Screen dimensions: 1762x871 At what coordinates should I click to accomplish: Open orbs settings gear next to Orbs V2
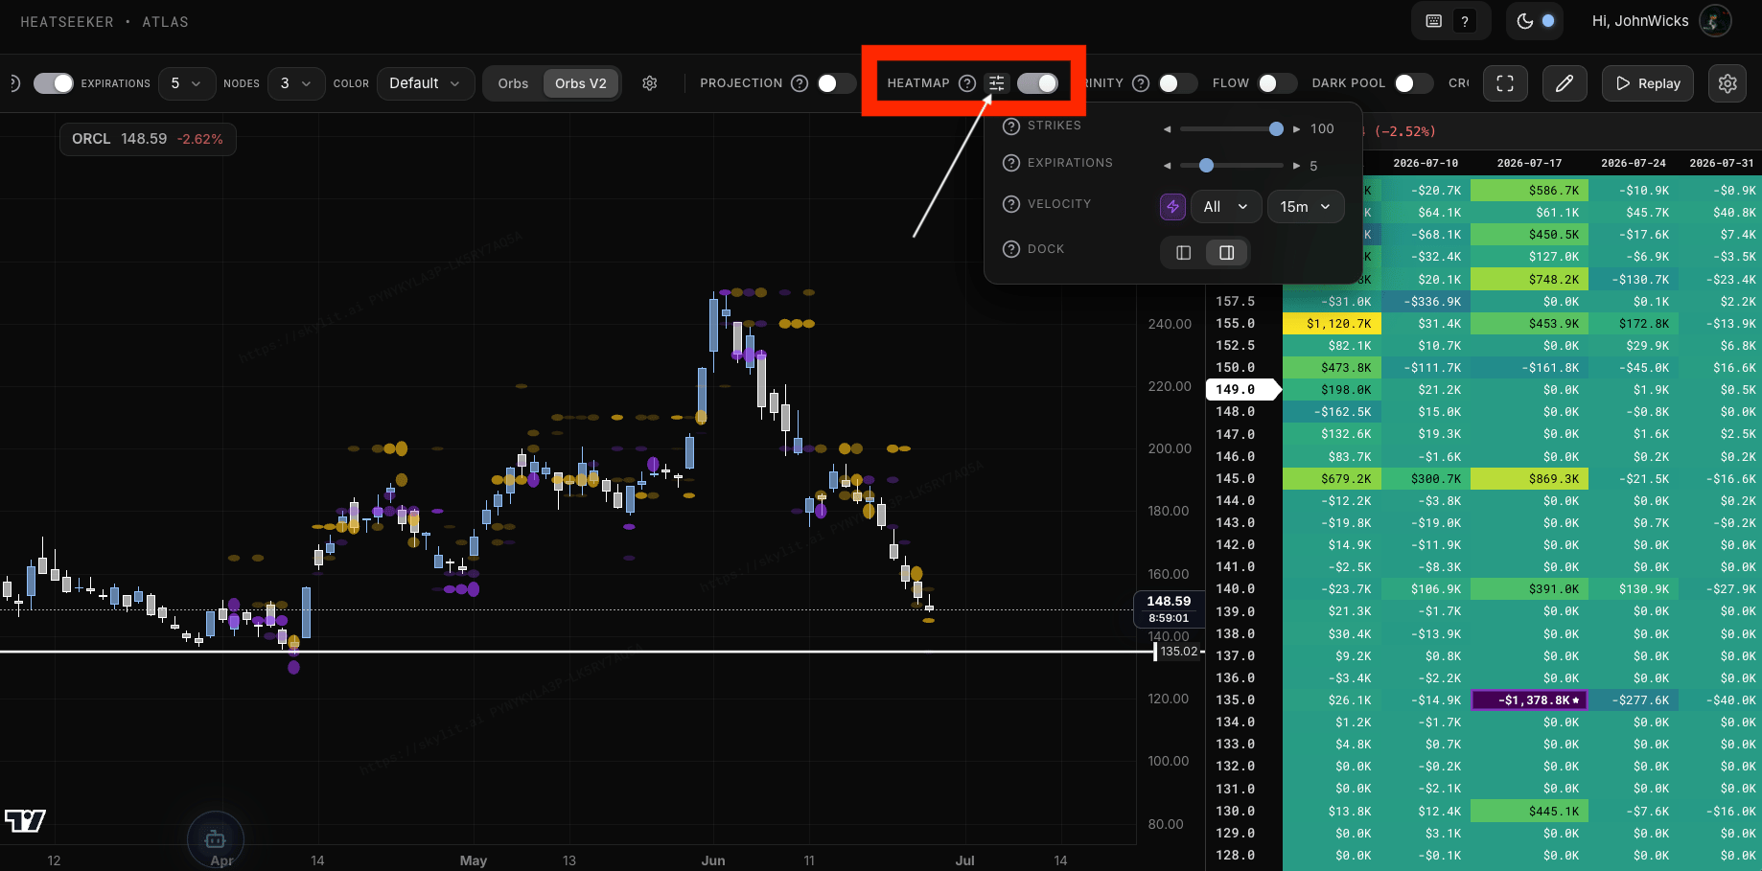(650, 83)
